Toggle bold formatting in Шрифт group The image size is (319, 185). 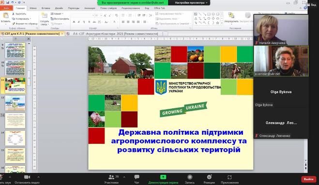[74, 22]
